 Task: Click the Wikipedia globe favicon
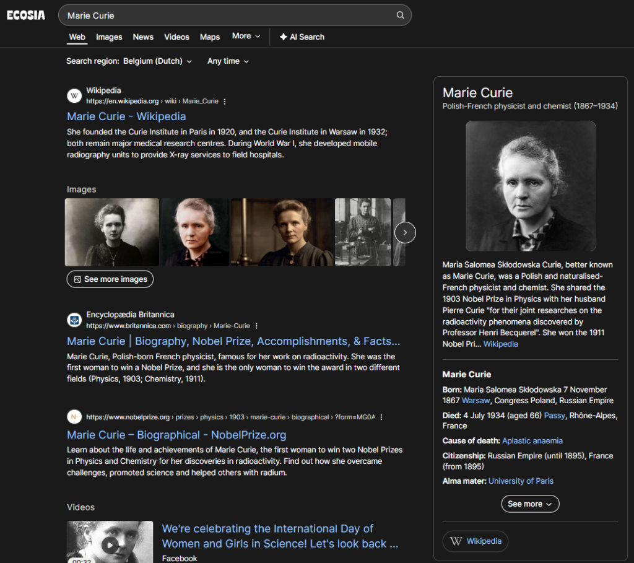[x=74, y=95]
